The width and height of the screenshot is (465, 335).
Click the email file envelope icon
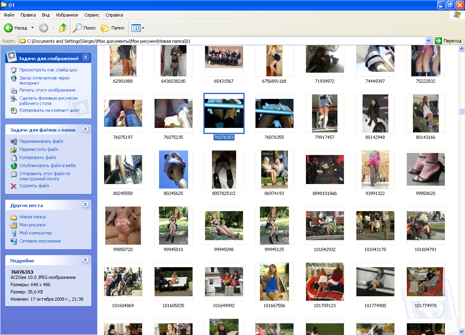(x=14, y=174)
